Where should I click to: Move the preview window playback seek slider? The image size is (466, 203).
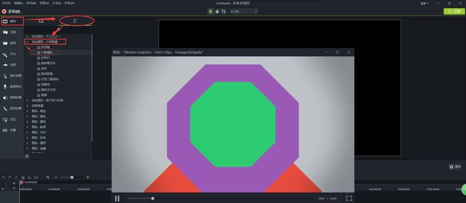pos(153,198)
